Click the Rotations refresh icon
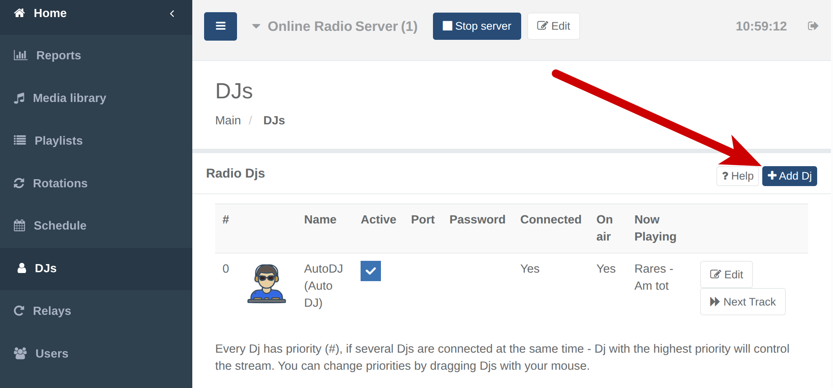 point(19,183)
